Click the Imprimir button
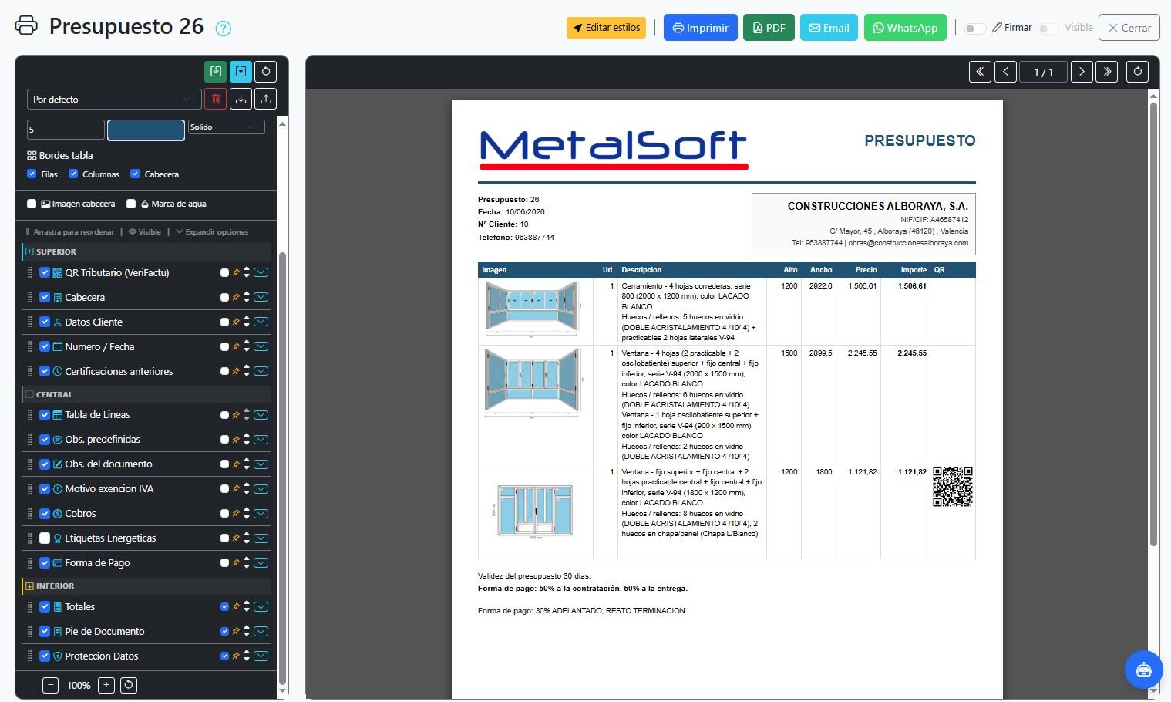Viewport: 1171px width, 702px height. coord(700,28)
